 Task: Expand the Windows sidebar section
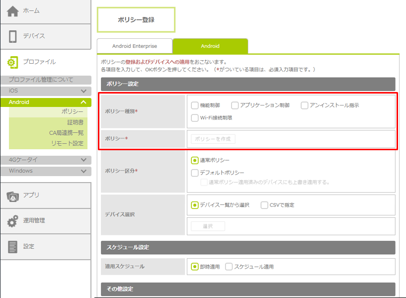click(83, 171)
